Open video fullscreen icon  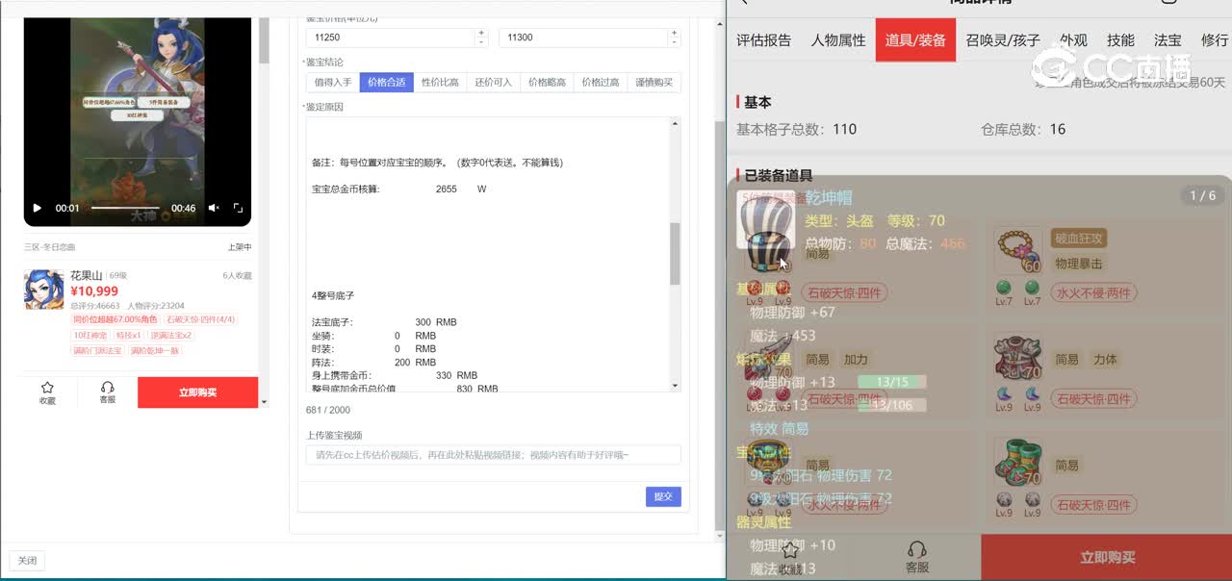238,208
